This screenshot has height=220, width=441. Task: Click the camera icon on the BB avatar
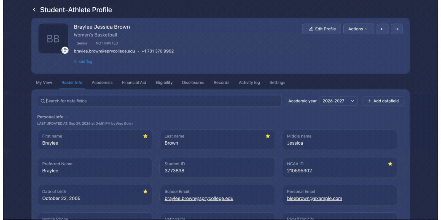pyautogui.click(x=65, y=50)
